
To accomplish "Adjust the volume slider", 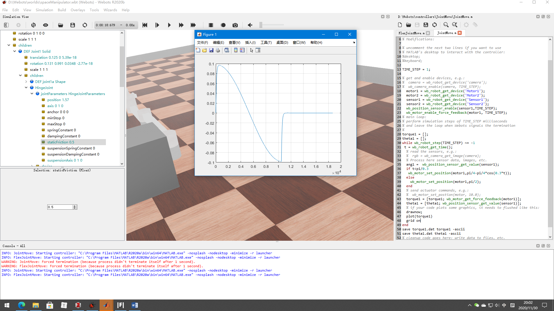I will tap(261, 25).
